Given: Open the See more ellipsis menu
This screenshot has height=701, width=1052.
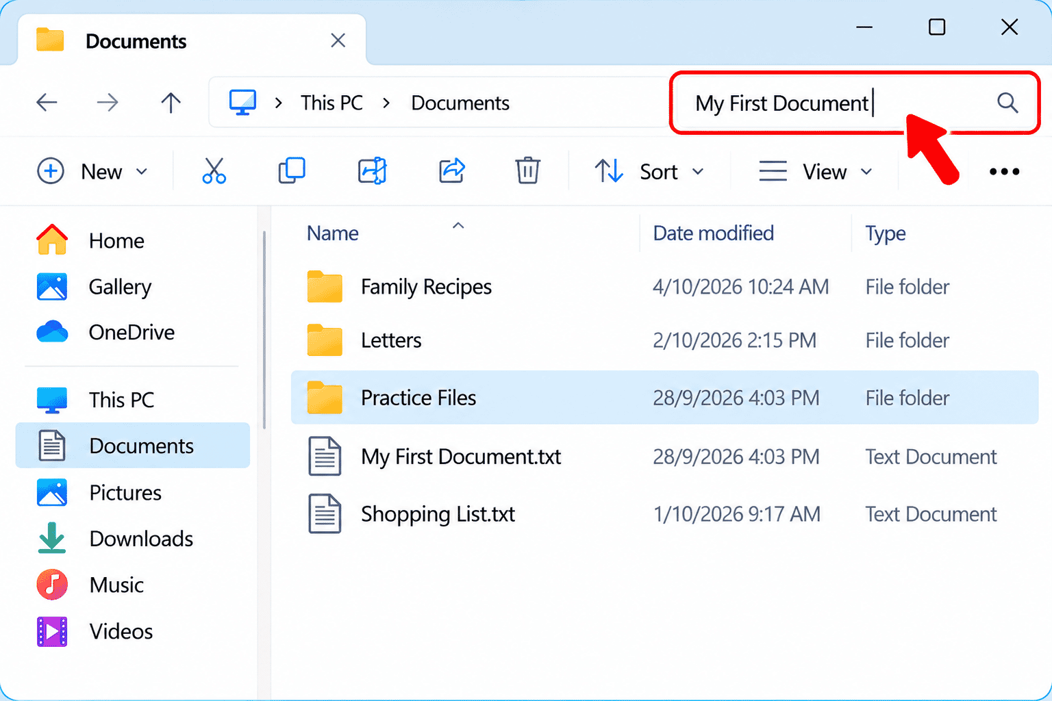Looking at the screenshot, I should pos(1004,171).
